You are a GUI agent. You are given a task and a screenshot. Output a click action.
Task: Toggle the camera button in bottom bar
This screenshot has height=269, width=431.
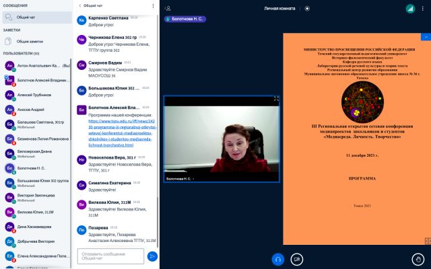[x=297, y=259]
